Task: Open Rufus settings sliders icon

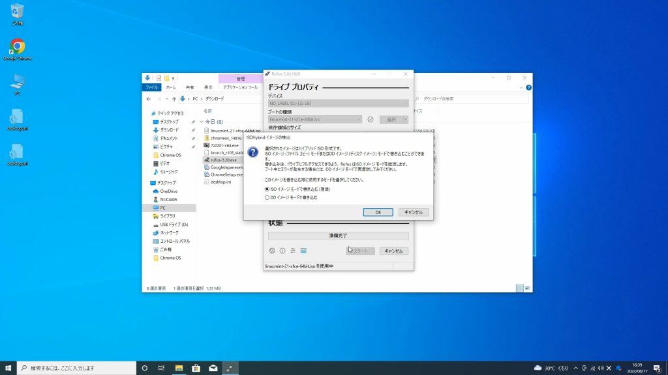Action: tap(293, 251)
